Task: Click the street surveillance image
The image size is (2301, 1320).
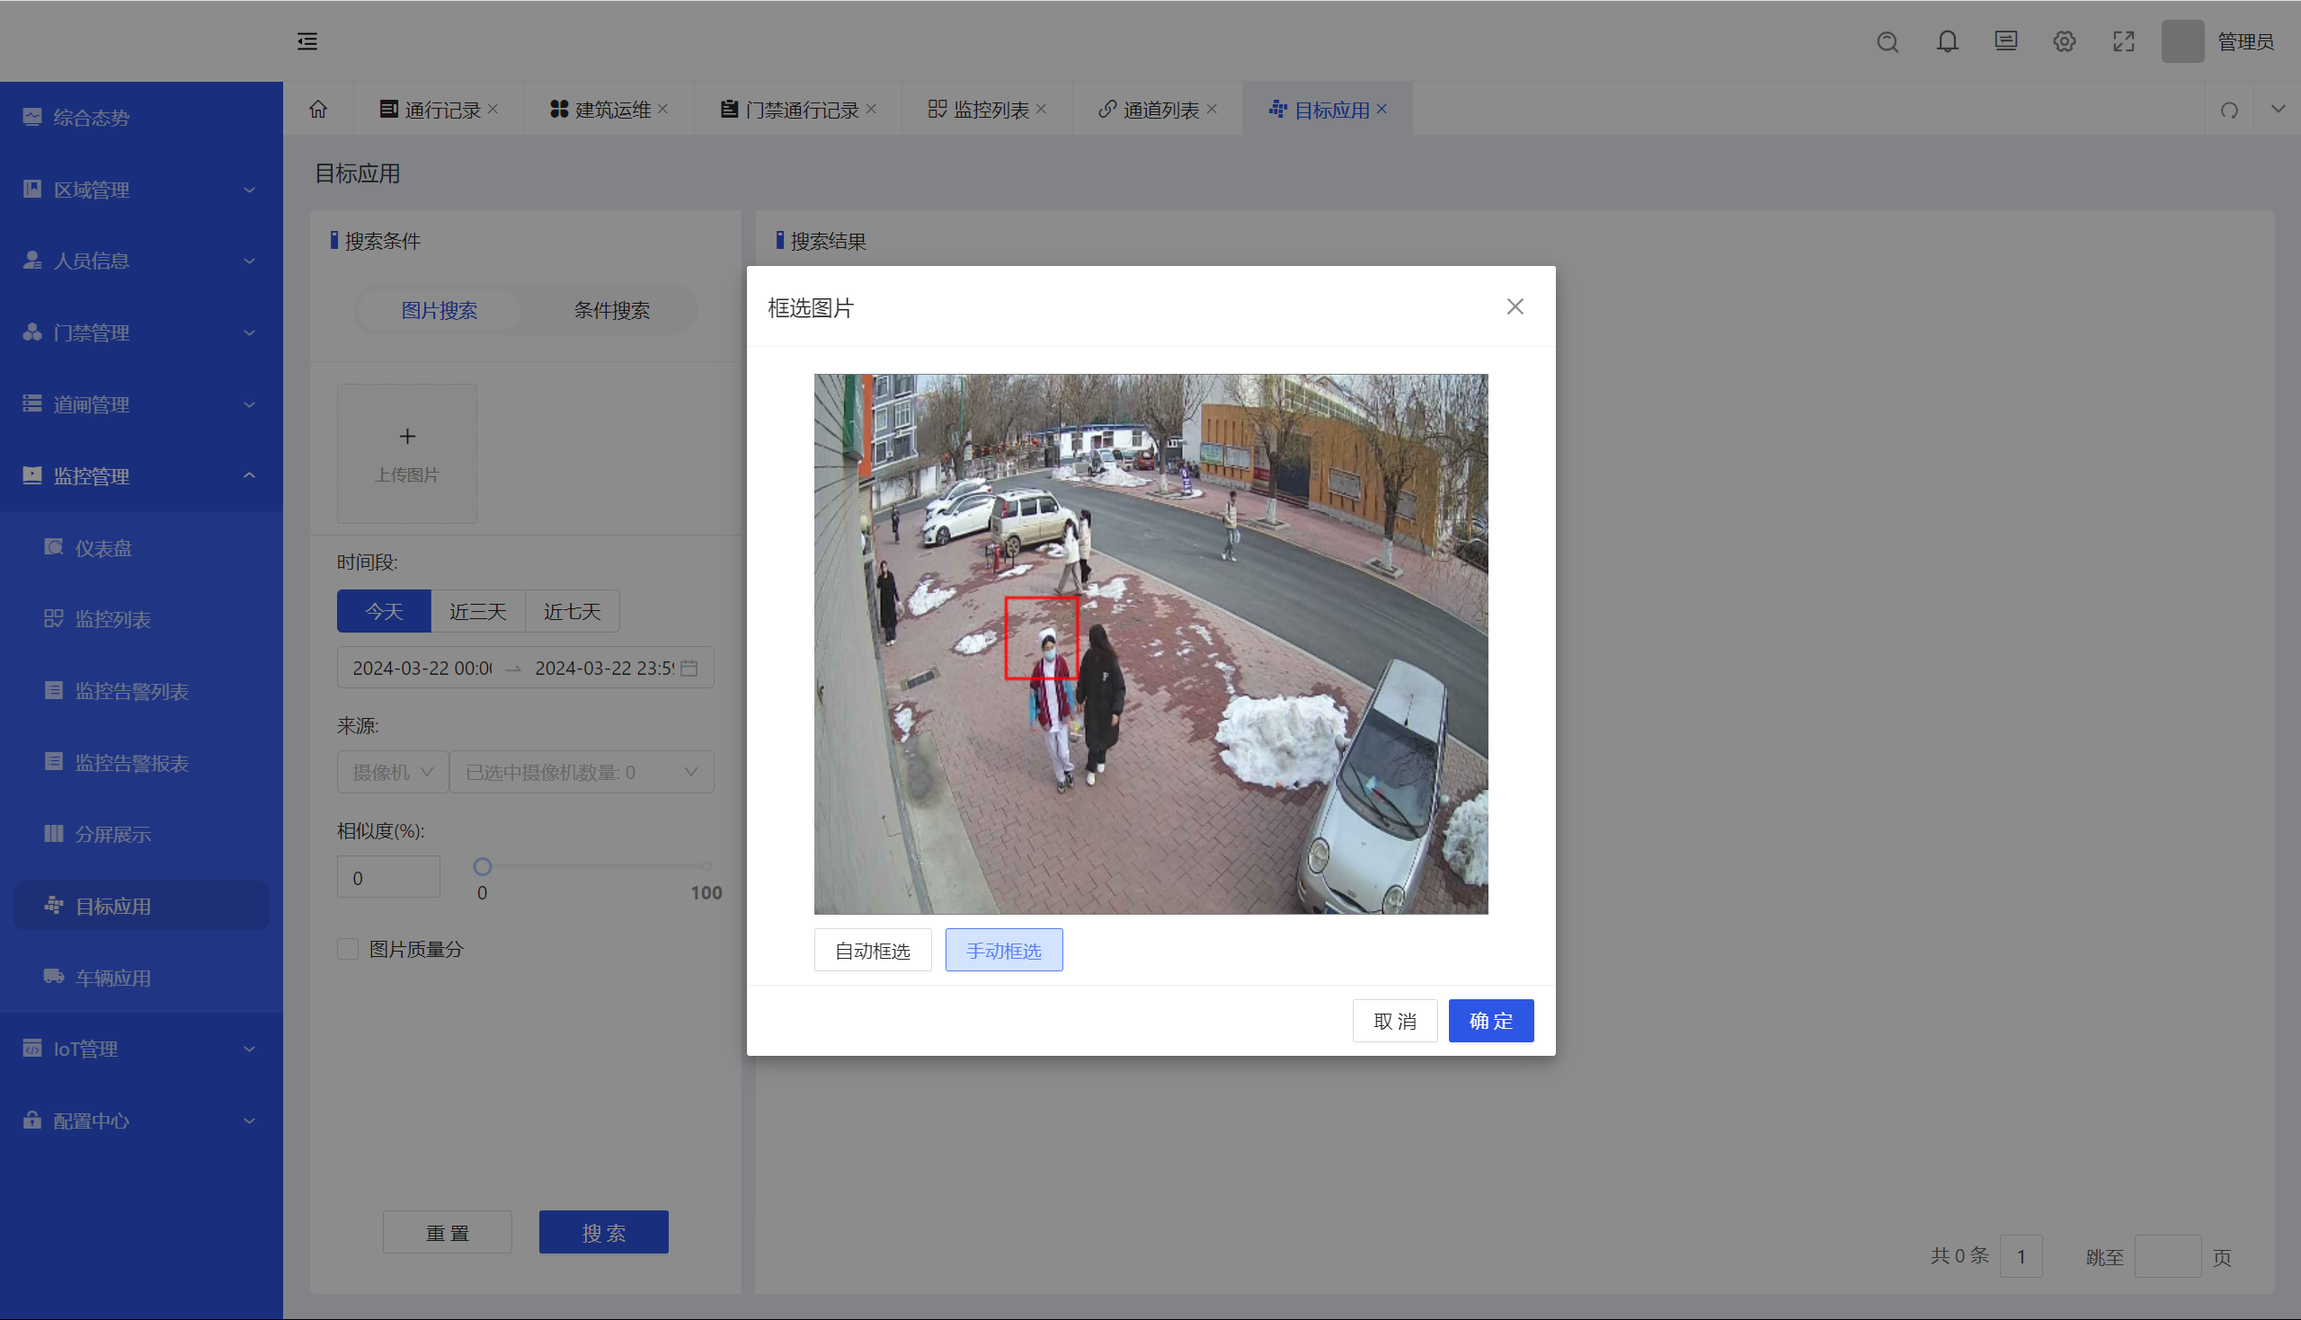Action: [1150, 643]
